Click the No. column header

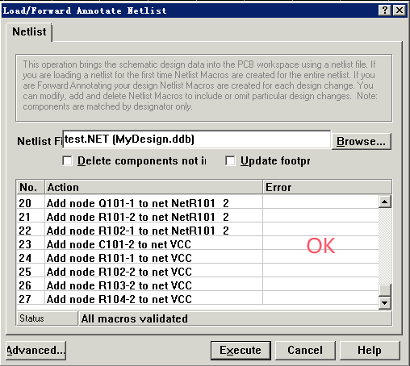click(x=31, y=187)
